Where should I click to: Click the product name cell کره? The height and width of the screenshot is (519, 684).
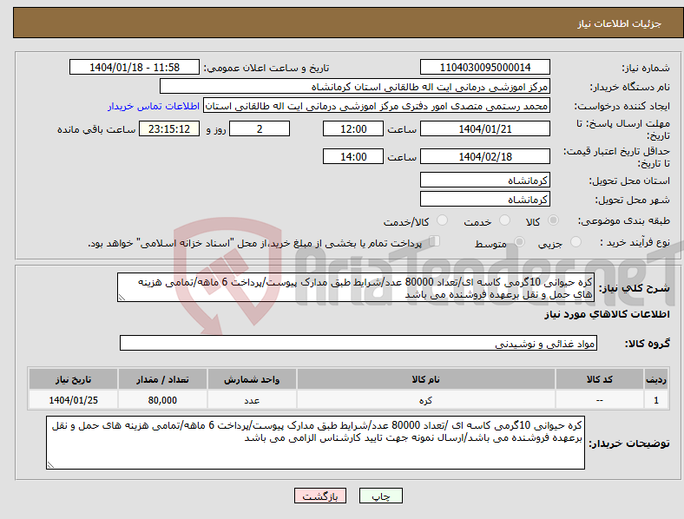click(425, 400)
